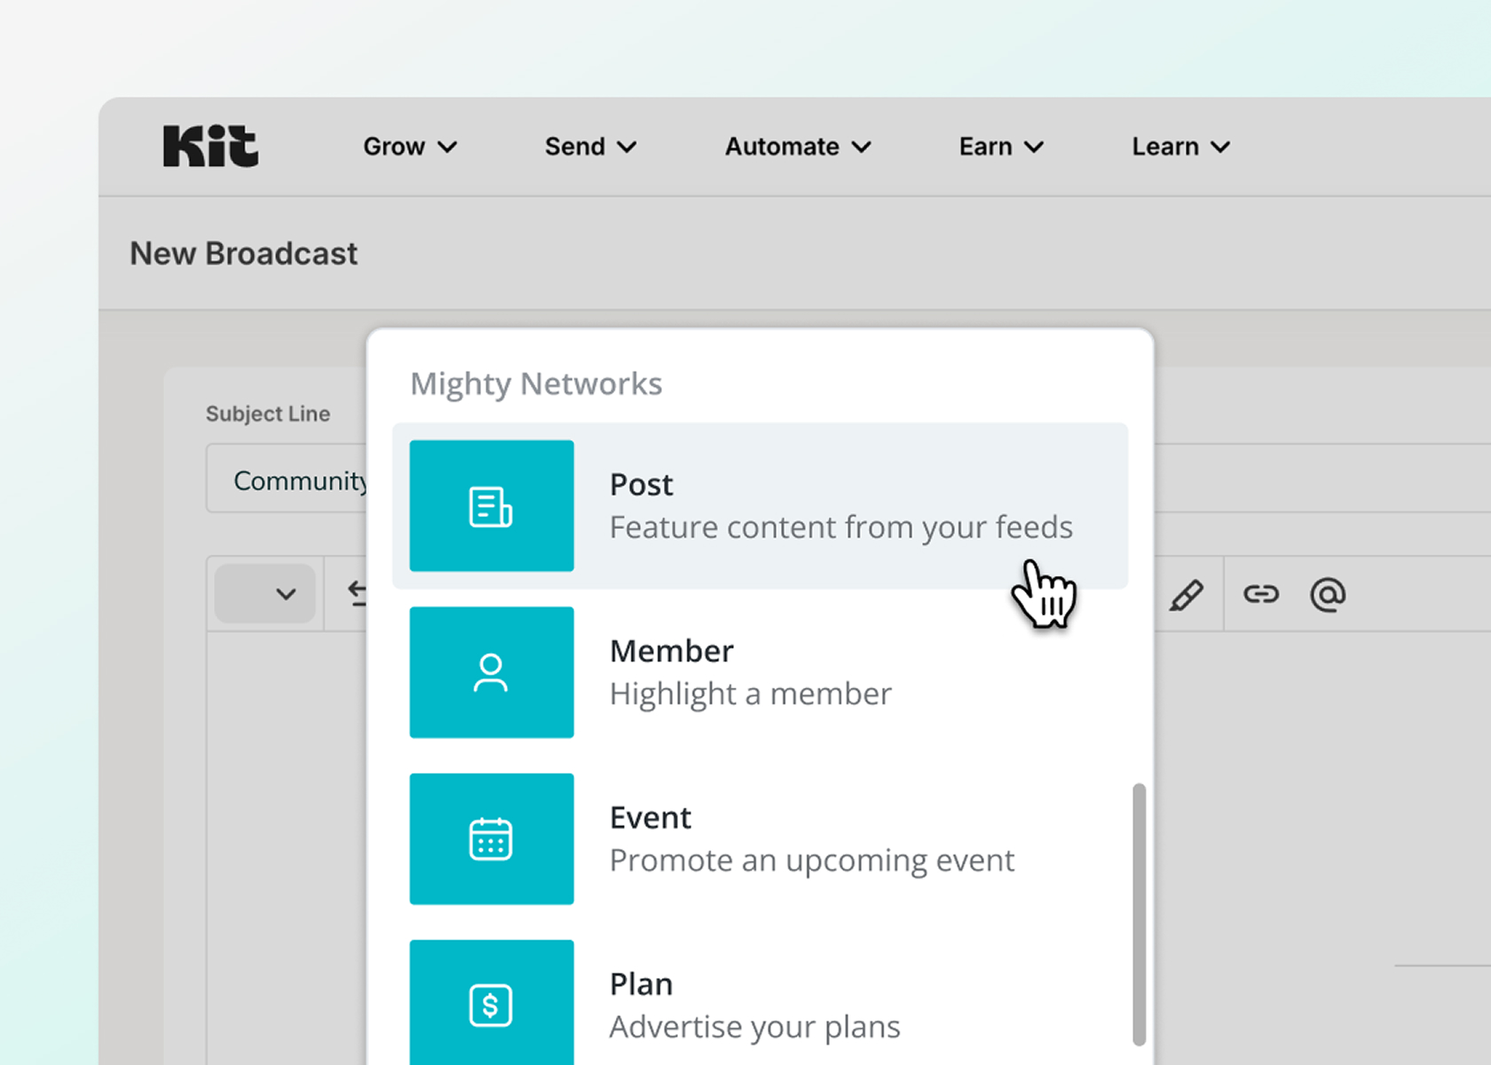Open the text style dropdown in toolbar

pyautogui.click(x=265, y=594)
